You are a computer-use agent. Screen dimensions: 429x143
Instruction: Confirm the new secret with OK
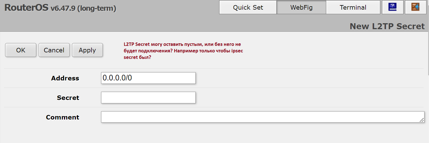point(21,50)
